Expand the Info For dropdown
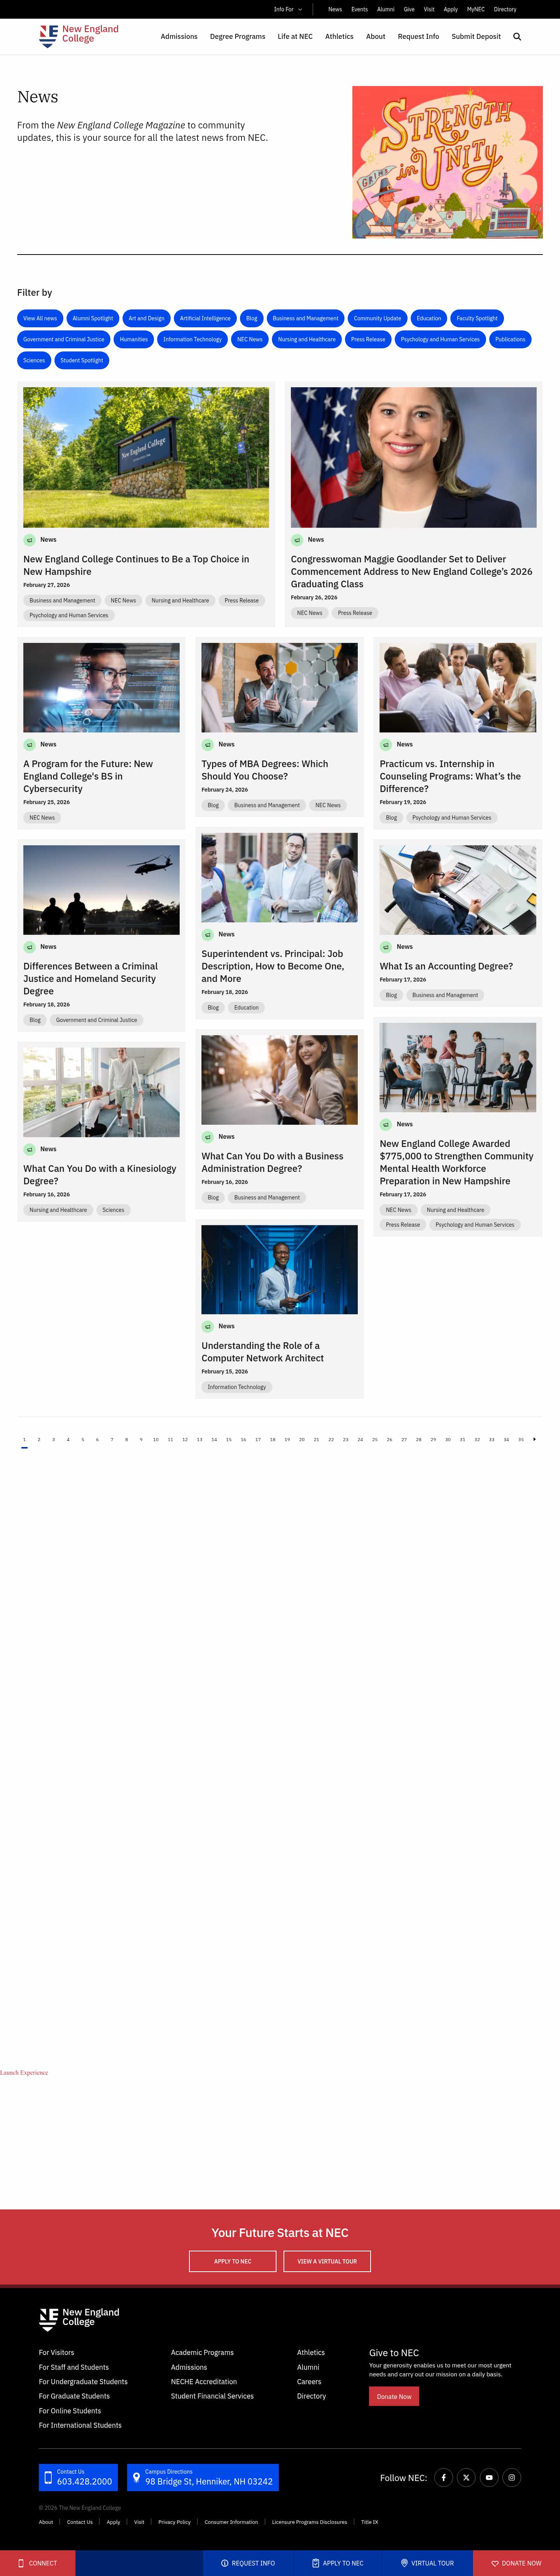The image size is (560, 2576). [x=288, y=9]
